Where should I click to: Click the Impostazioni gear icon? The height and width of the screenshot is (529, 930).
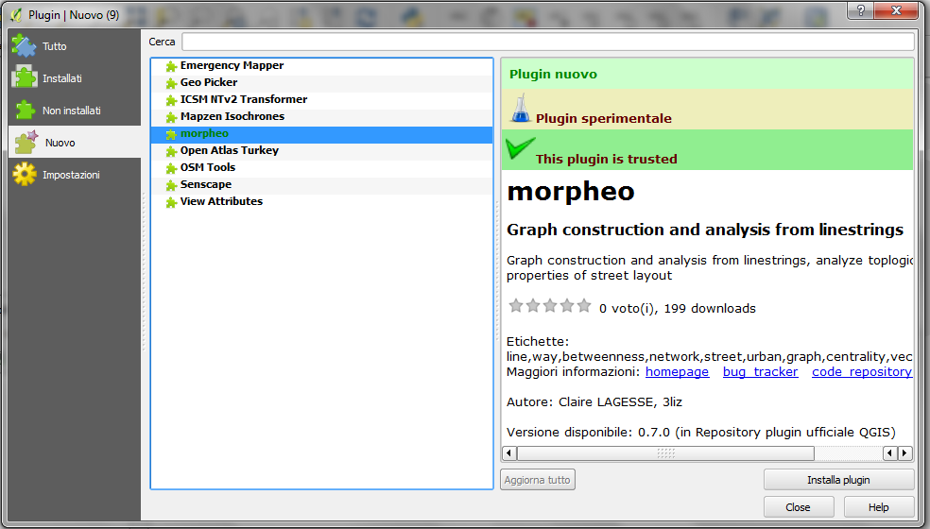(x=25, y=175)
